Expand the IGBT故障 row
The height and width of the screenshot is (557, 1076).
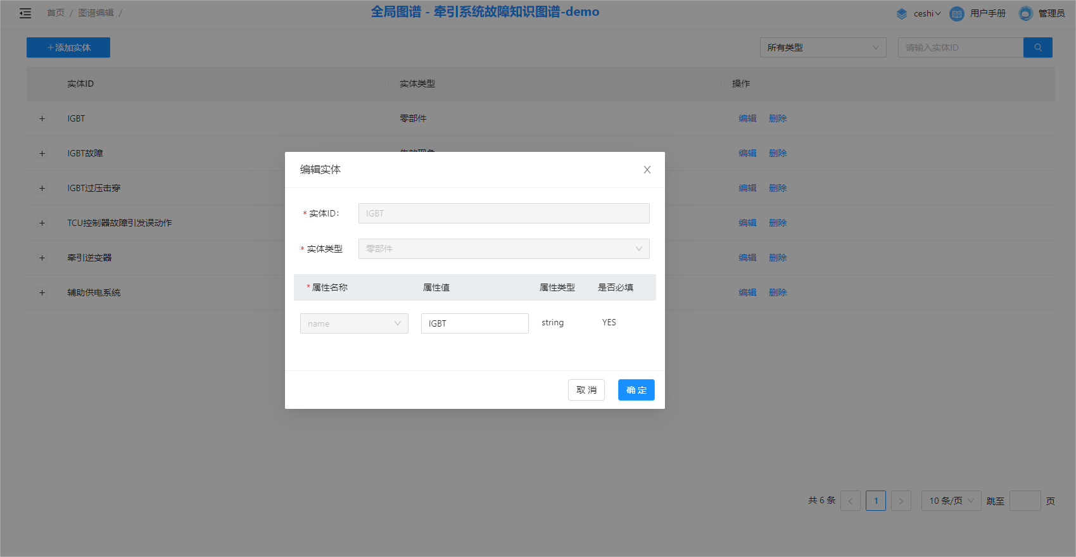click(42, 153)
